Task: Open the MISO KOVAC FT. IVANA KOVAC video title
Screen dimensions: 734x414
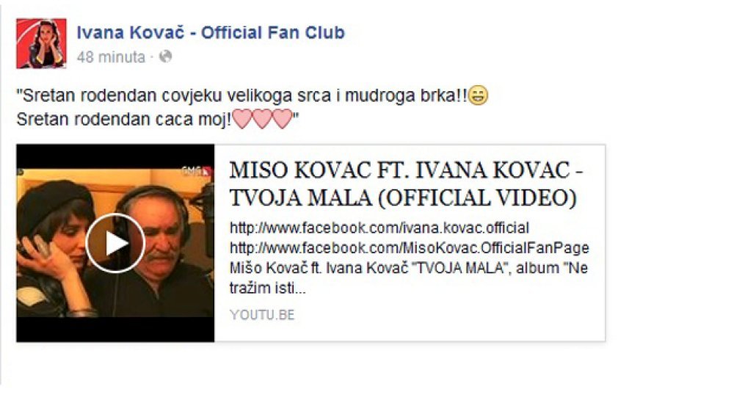Action: coord(406,184)
